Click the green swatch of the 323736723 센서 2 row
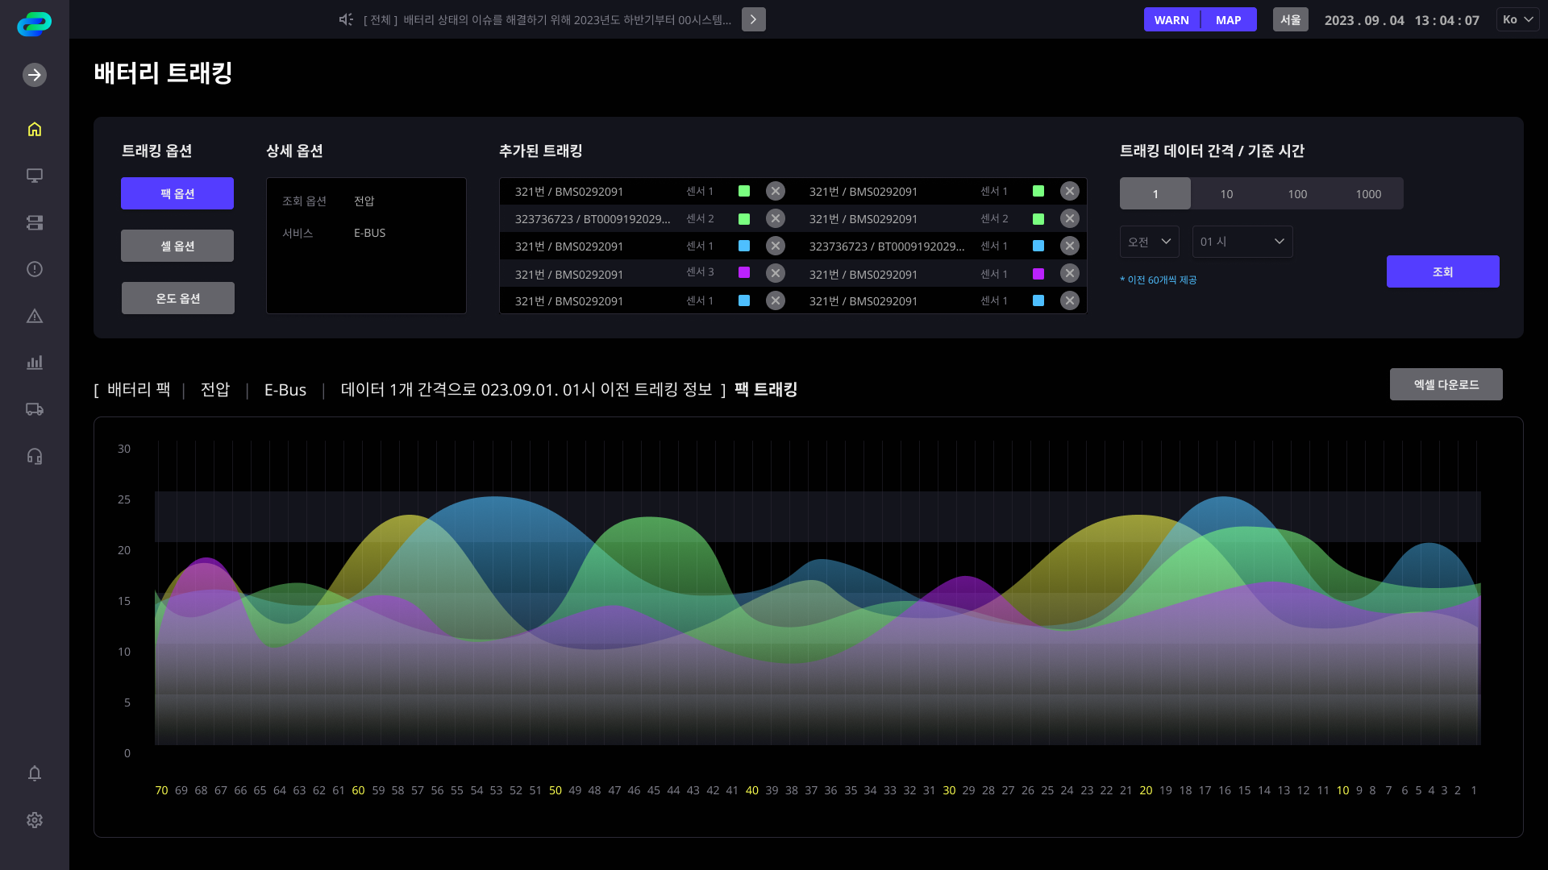Viewport: 1548px width, 870px height. pyautogui.click(x=744, y=219)
